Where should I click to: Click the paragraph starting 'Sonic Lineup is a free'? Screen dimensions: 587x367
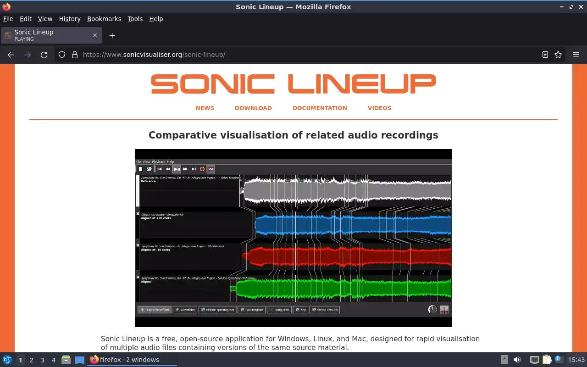[x=290, y=343]
